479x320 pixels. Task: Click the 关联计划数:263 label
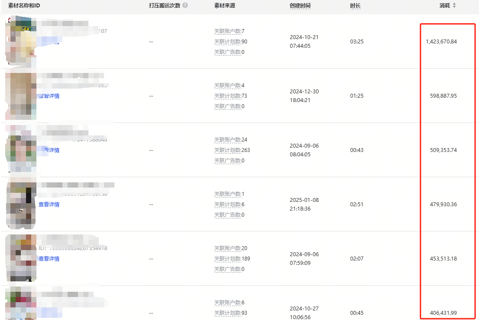point(232,150)
